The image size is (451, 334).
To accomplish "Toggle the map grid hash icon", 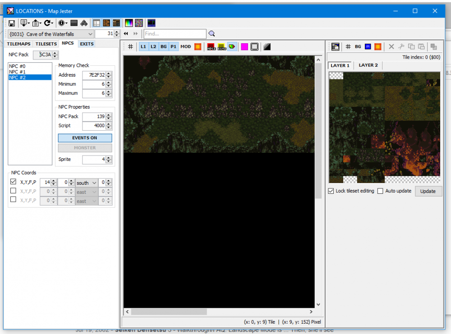I will [130, 46].
